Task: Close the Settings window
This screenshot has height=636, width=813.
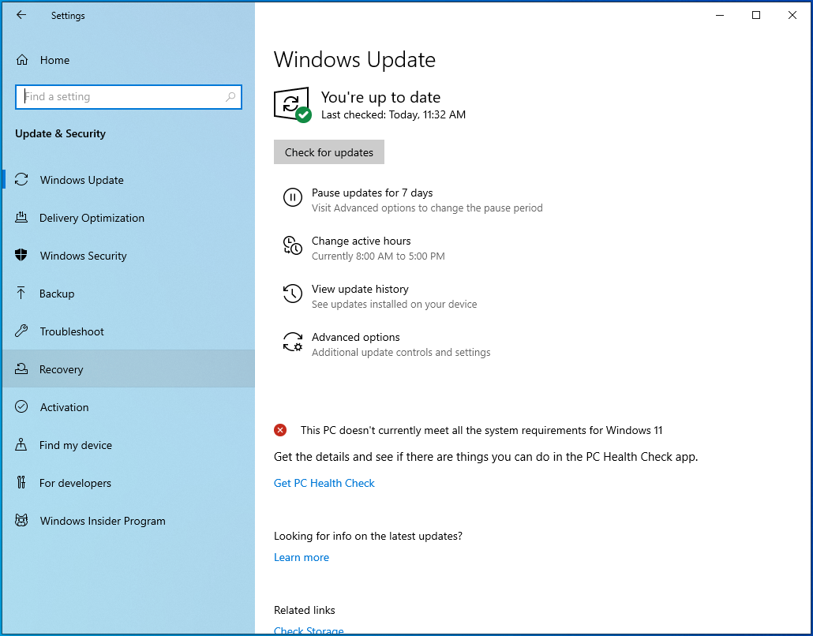Action: [792, 15]
